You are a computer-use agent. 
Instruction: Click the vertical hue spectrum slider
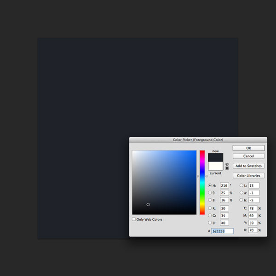[x=202, y=182]
